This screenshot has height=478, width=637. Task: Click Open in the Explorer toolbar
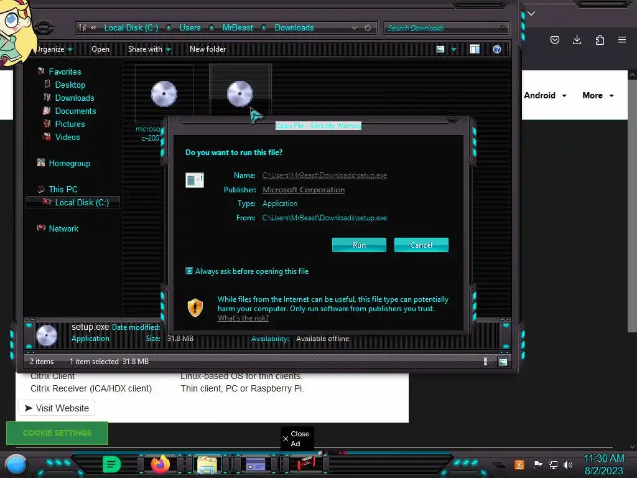click(x=100, y=49)
